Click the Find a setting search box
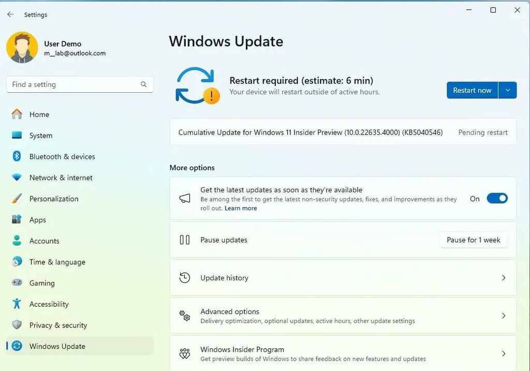 72,84
